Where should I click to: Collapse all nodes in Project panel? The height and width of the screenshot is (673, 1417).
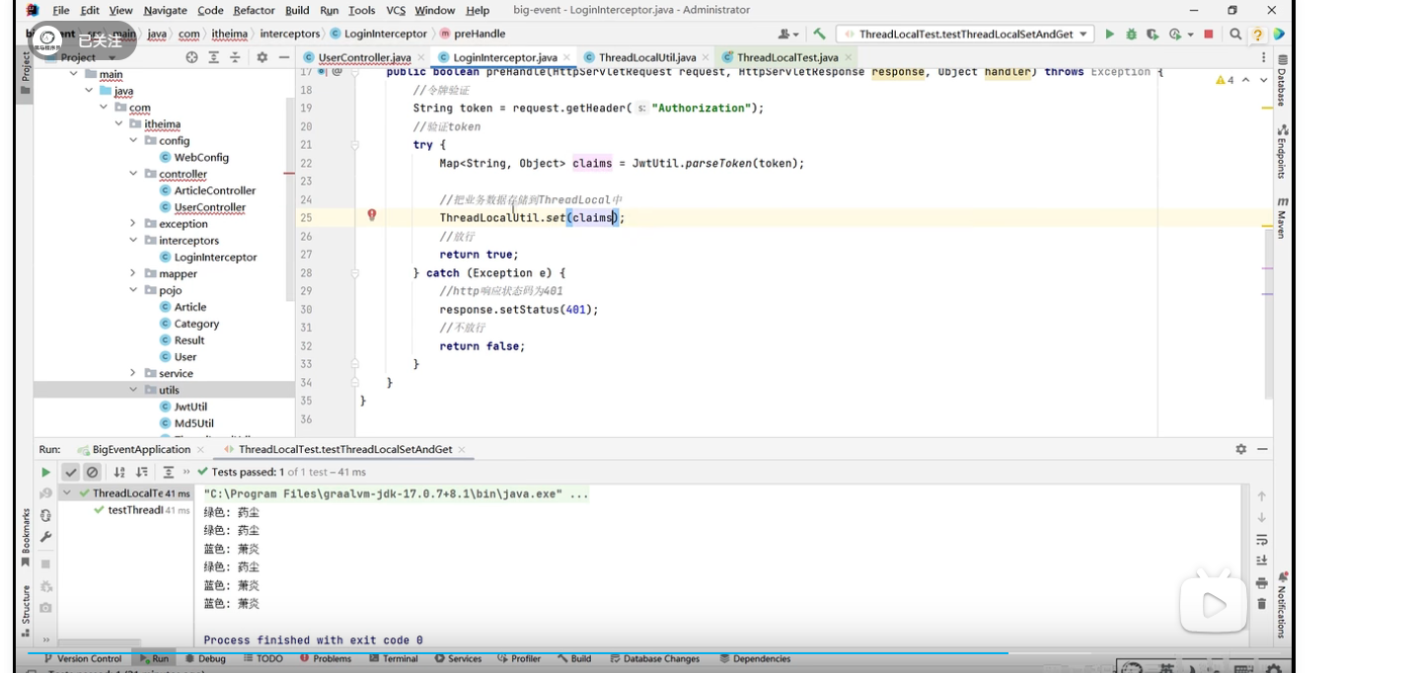click(x=235, y=57)
